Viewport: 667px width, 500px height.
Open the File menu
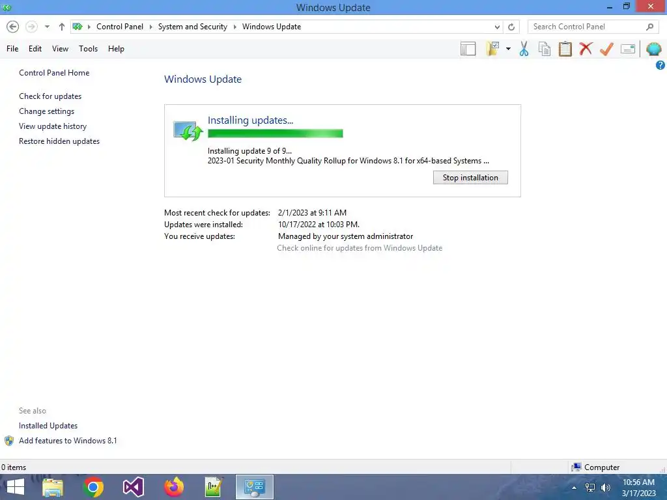click(12, 49)
